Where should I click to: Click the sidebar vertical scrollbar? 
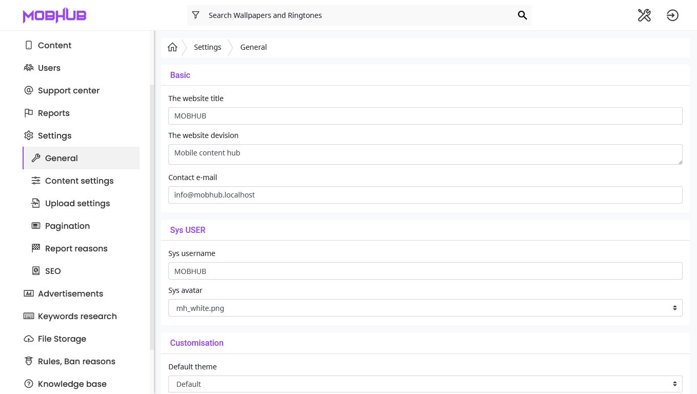[151, 215]
